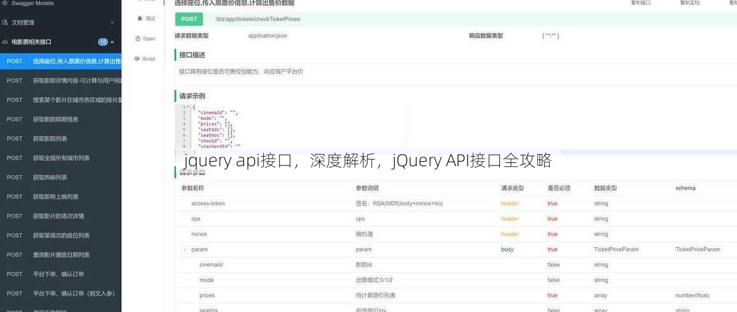Select 获取影院详情内容 API item
This screenshot has height=312, width=737.
[x=61, y=80]
